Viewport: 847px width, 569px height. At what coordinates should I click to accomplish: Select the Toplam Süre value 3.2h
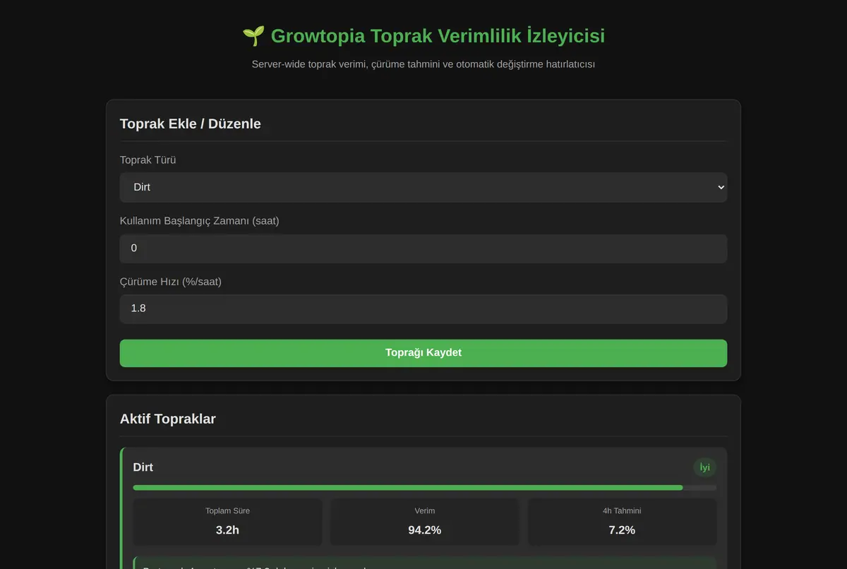click(227, 529)
